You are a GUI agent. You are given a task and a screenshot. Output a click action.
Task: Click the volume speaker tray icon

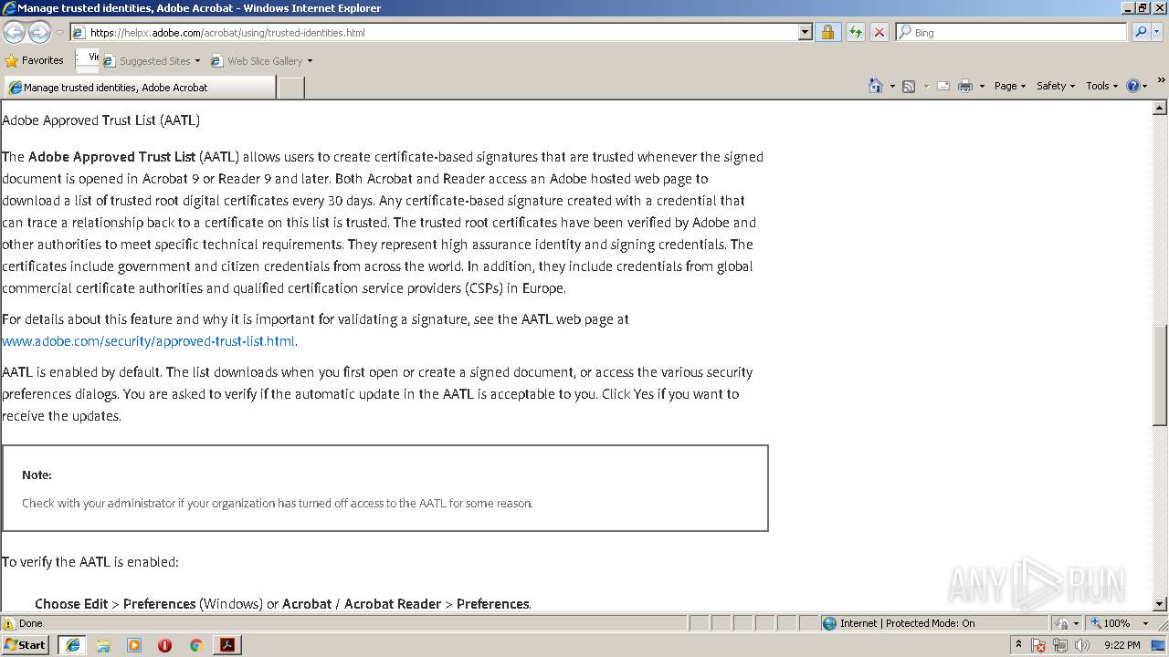1082,645
